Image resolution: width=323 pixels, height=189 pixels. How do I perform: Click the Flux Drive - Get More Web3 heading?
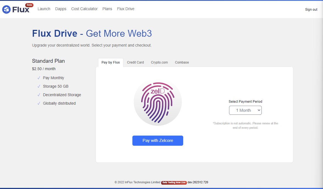pos(92,33)
